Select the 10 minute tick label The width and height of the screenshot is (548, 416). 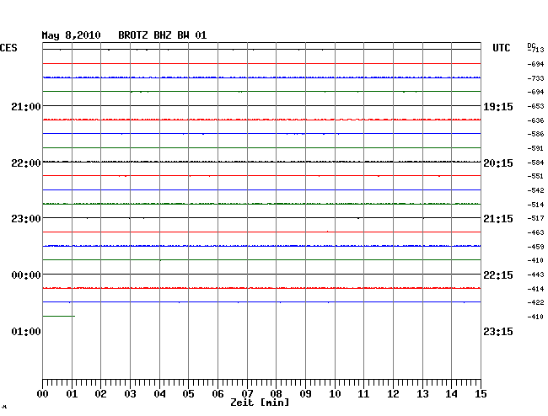[335, 393]
